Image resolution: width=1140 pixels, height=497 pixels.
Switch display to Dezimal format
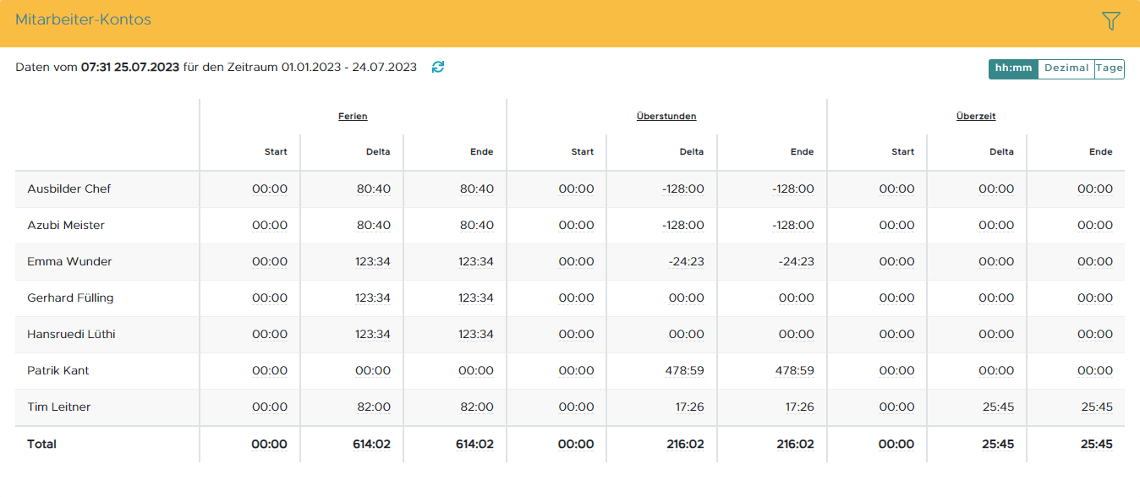1066,68
